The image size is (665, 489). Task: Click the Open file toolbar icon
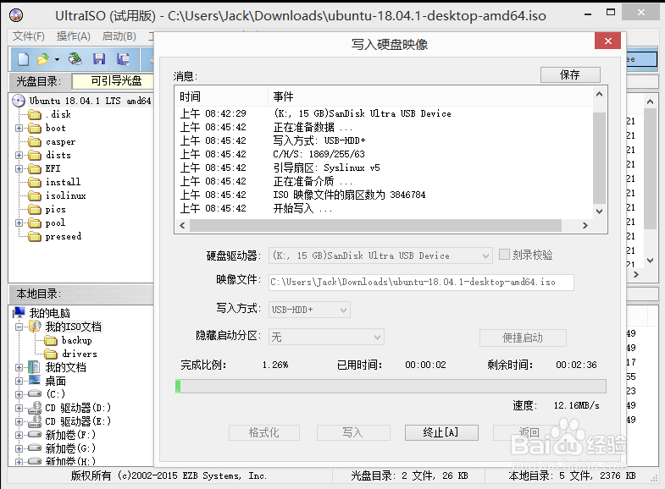pyautogui.click(x=42, y=59)
